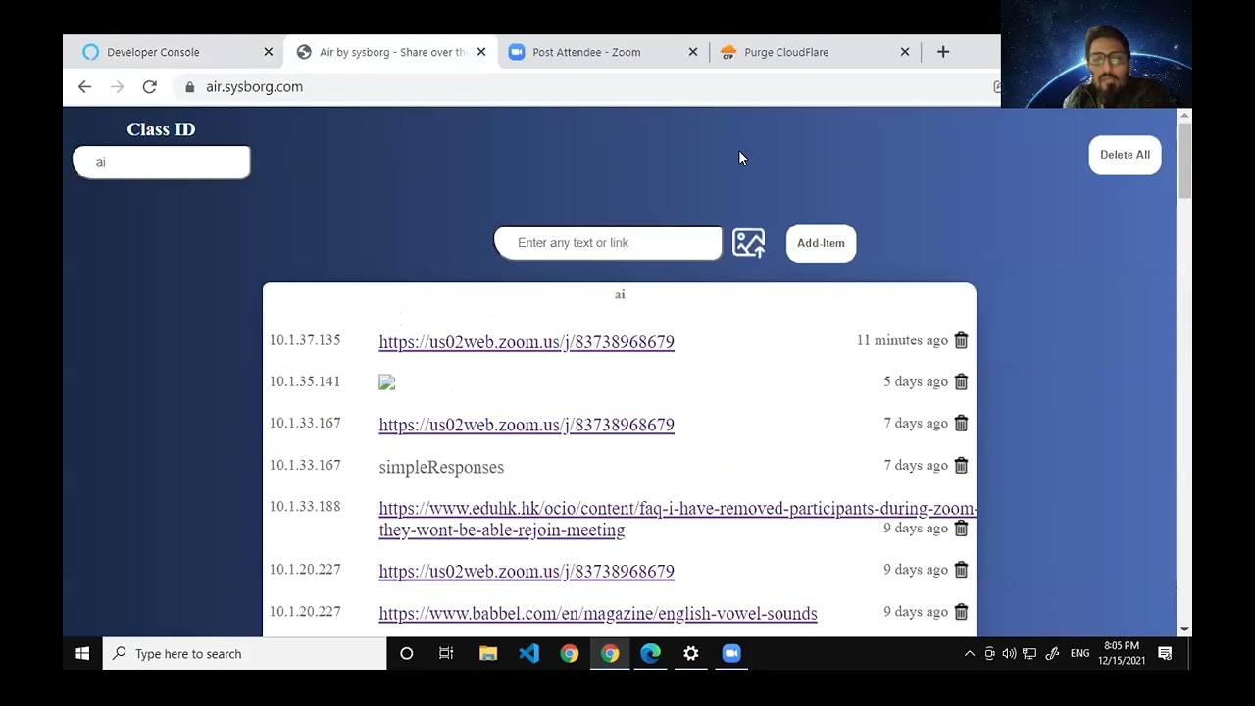
Task: Switch to the Air by sysborg tab
Action: point(392,52)
